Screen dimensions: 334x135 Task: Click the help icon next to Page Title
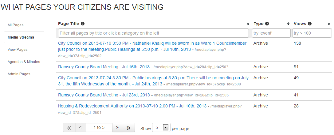83,24
